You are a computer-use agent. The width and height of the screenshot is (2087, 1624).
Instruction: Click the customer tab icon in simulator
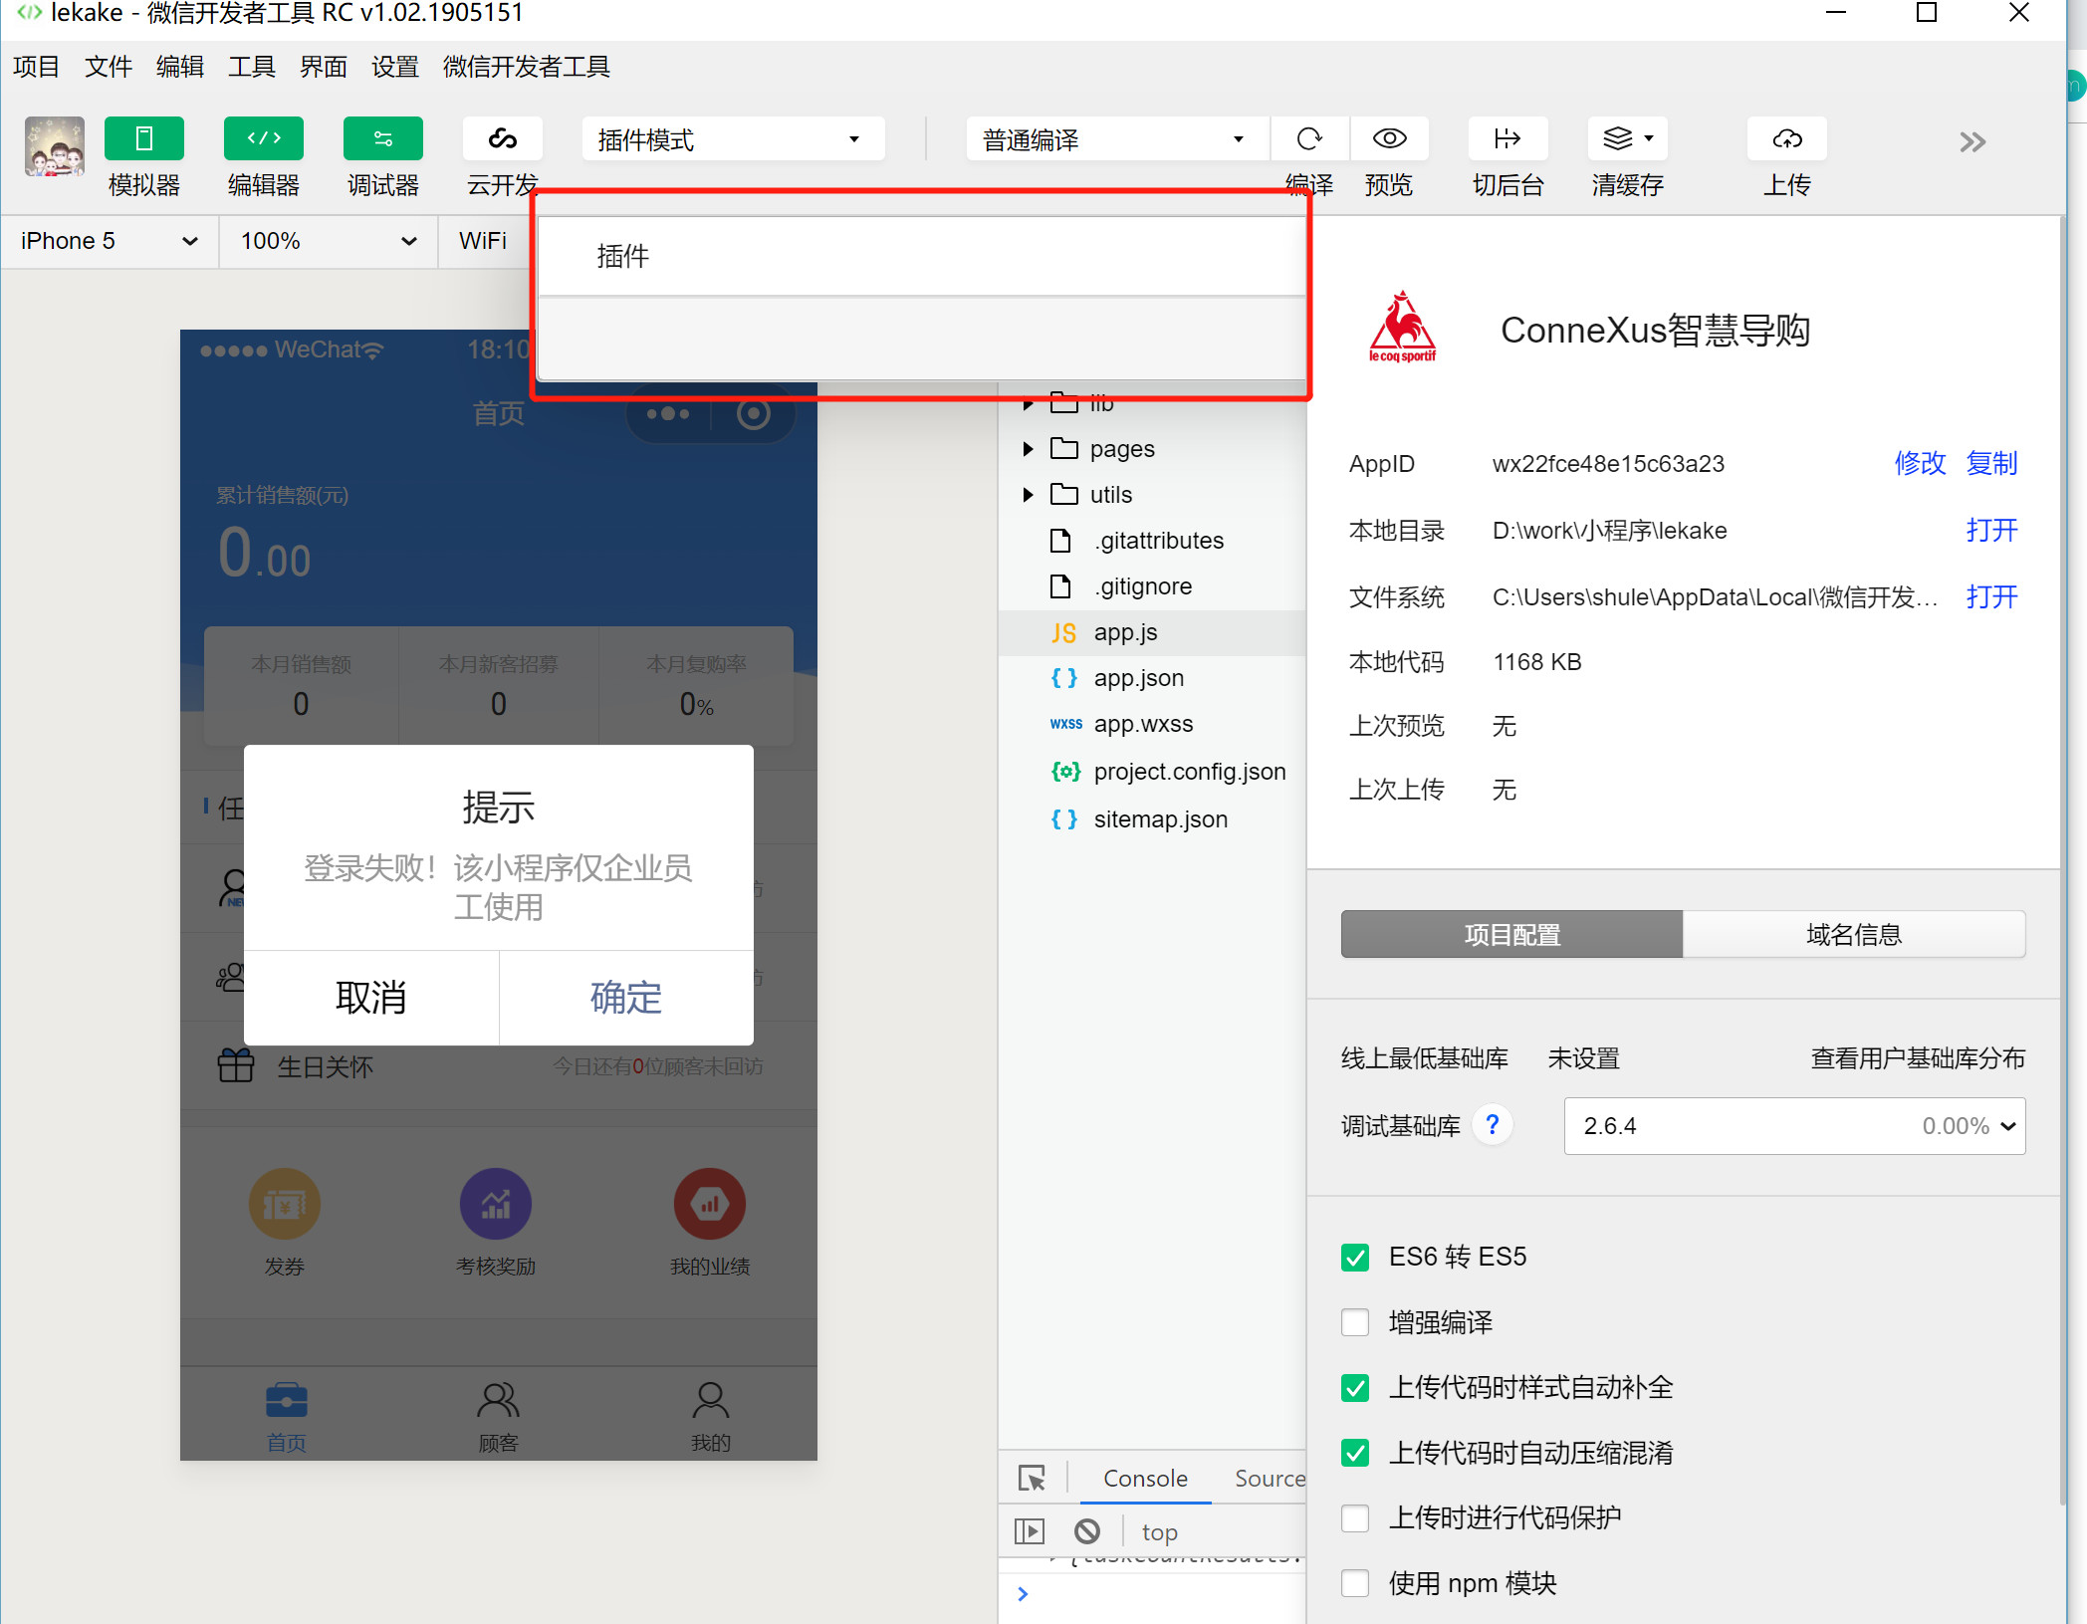click(498, 1400)
